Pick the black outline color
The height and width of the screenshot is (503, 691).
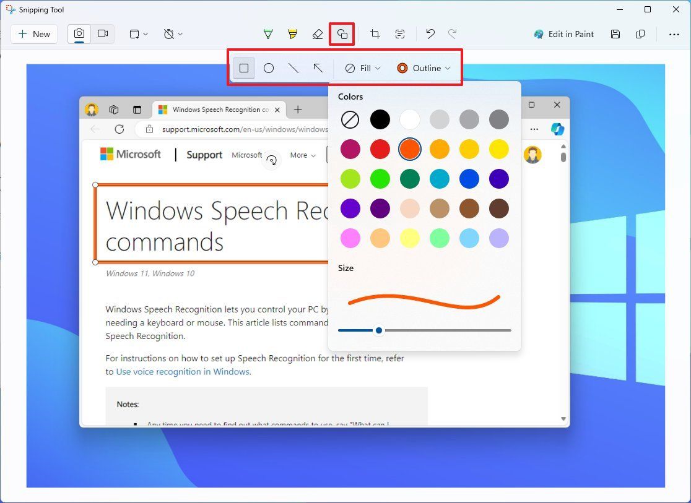coord(380,119)
